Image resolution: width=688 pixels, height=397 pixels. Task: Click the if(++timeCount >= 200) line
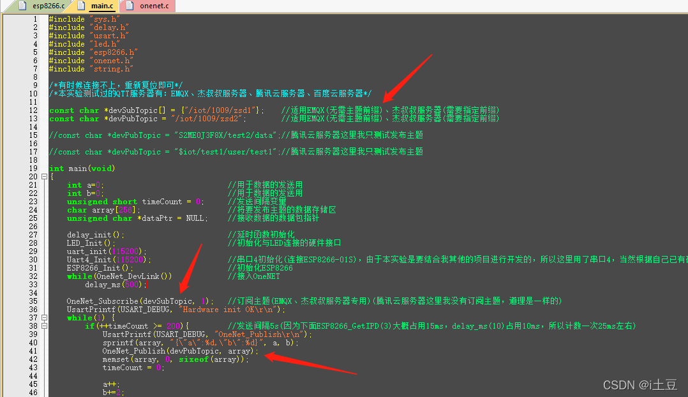tap(137, 326)
